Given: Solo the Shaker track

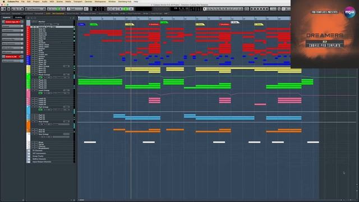Looking at the screenshot, I should (36, 49).
